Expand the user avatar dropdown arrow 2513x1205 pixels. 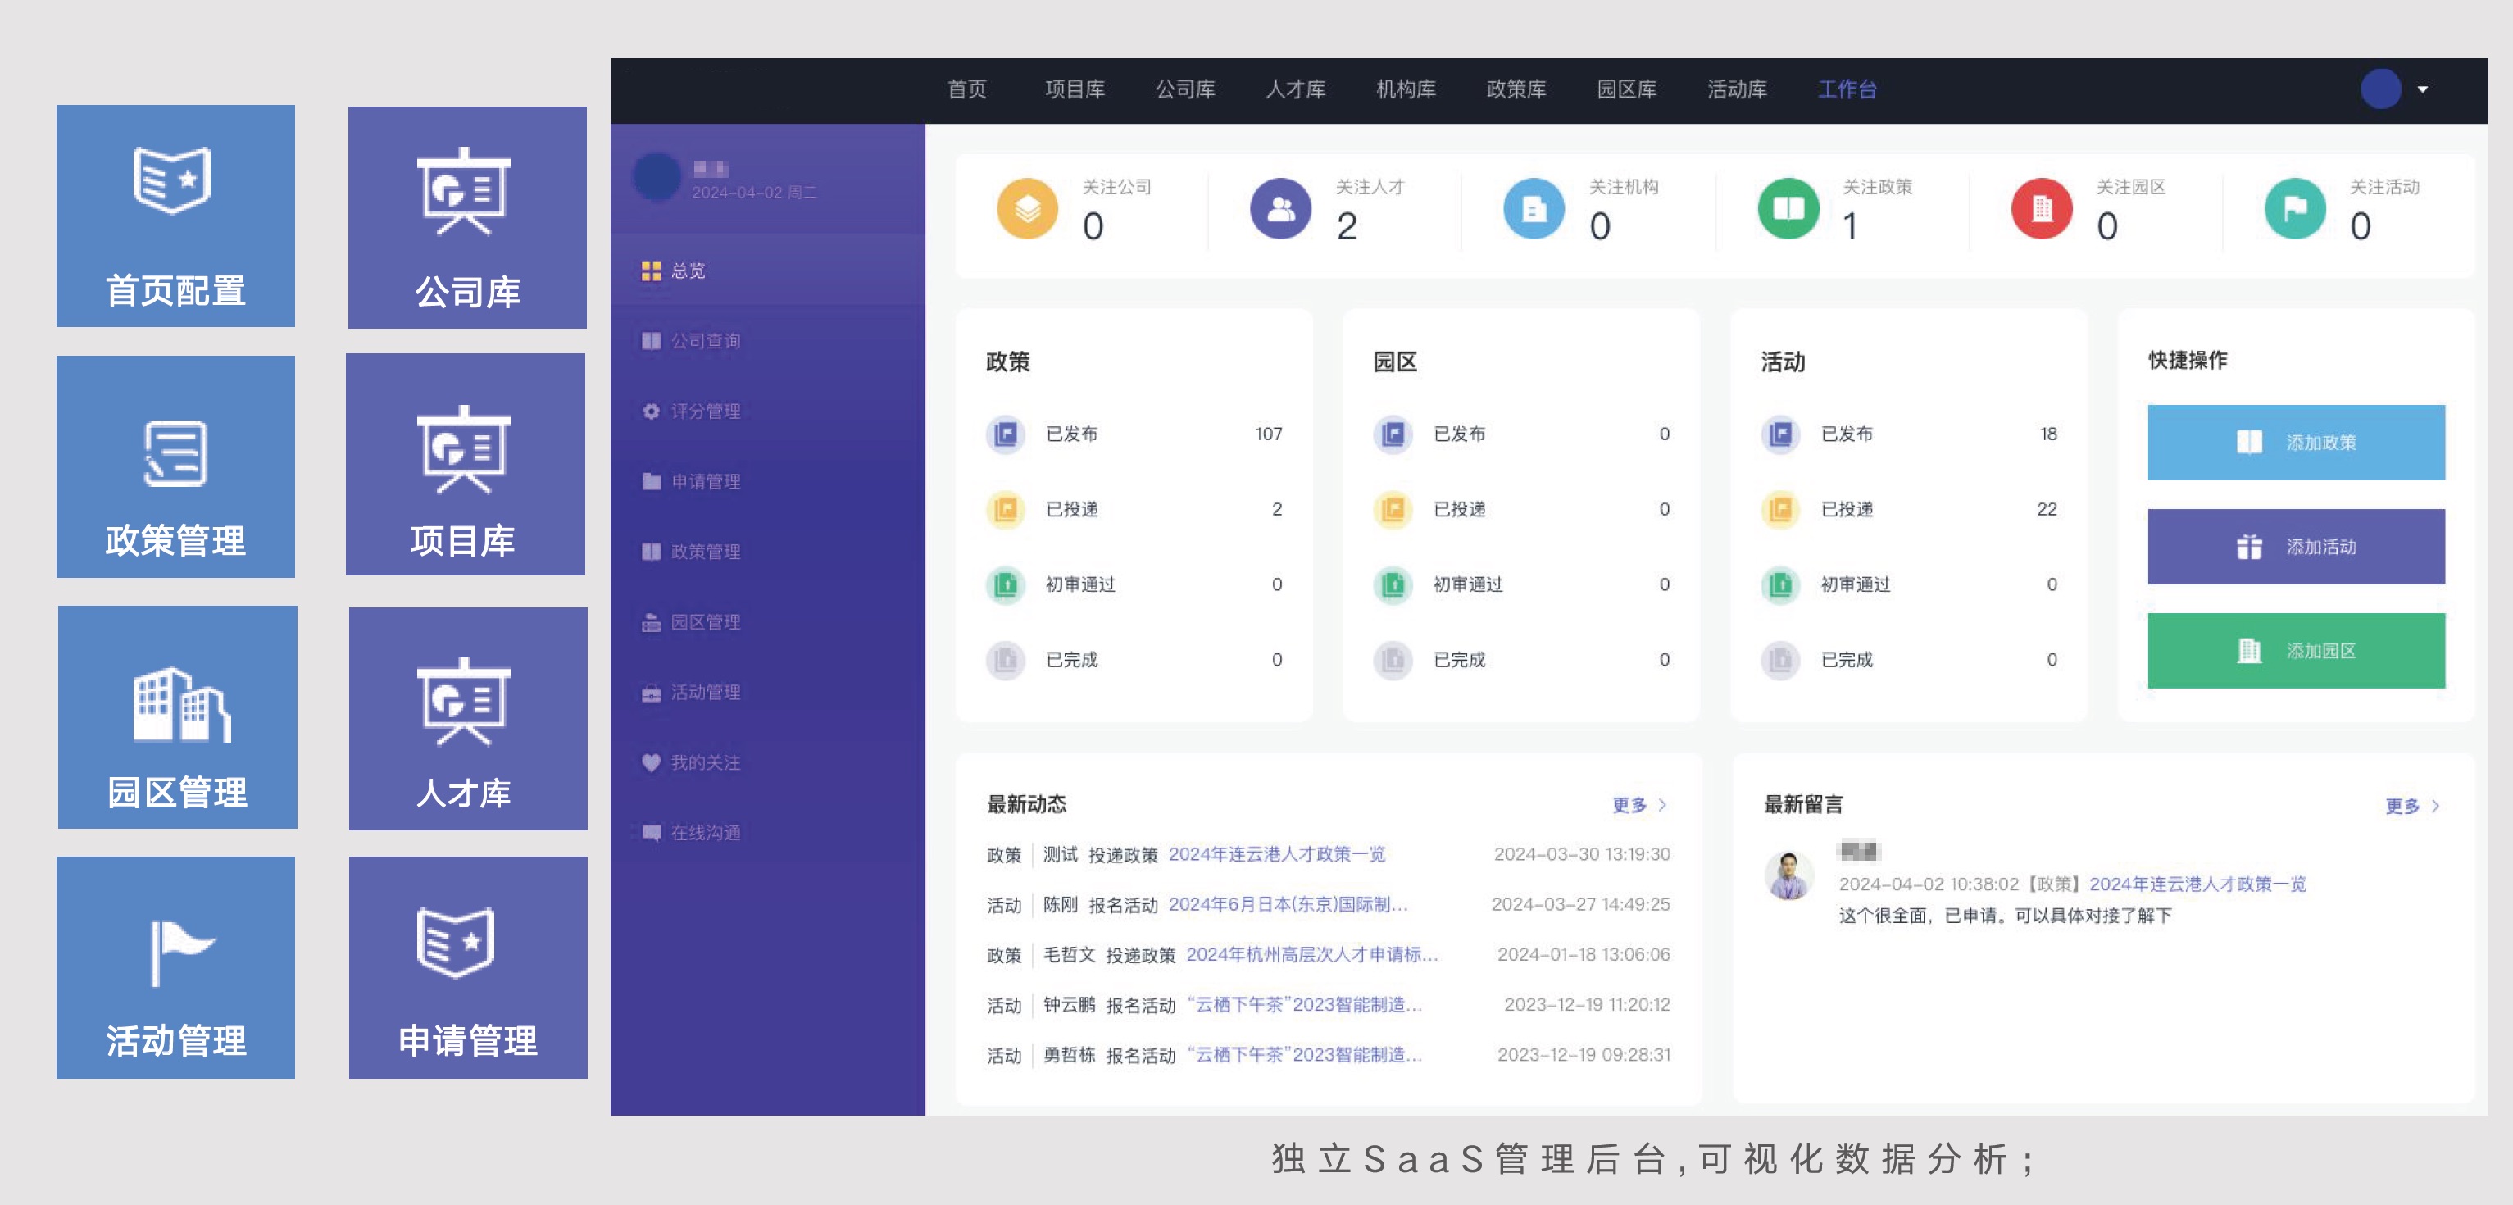coord(2422,89)
